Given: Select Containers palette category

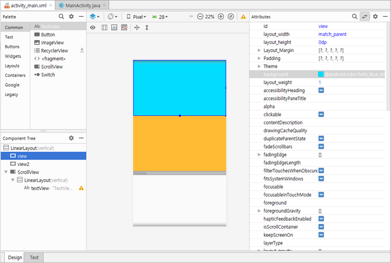Looking at the screenshot, I should [x=15, y=75].
